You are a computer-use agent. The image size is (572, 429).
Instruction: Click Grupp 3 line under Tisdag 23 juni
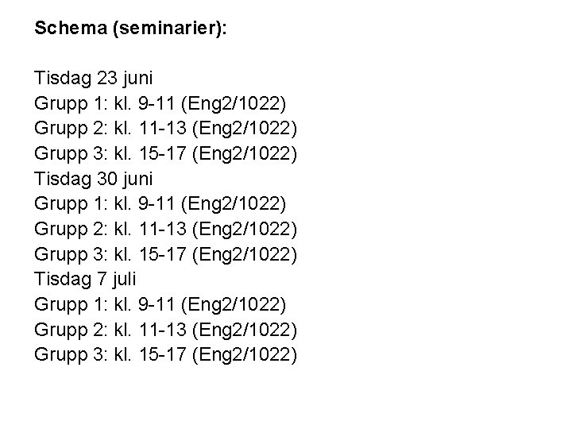[x=165, y=154]
